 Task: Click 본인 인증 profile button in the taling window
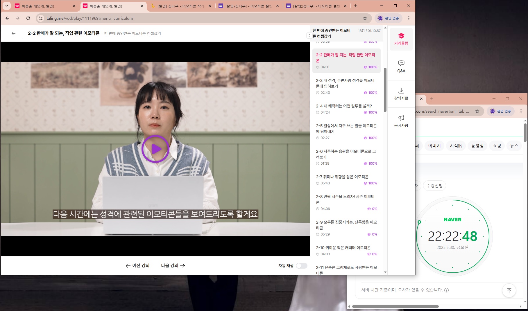389,18
